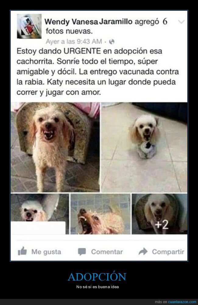This screenshot has width=198, height=305.
Task: Click the 'Compartir' button label
Action: click(168, 252)
